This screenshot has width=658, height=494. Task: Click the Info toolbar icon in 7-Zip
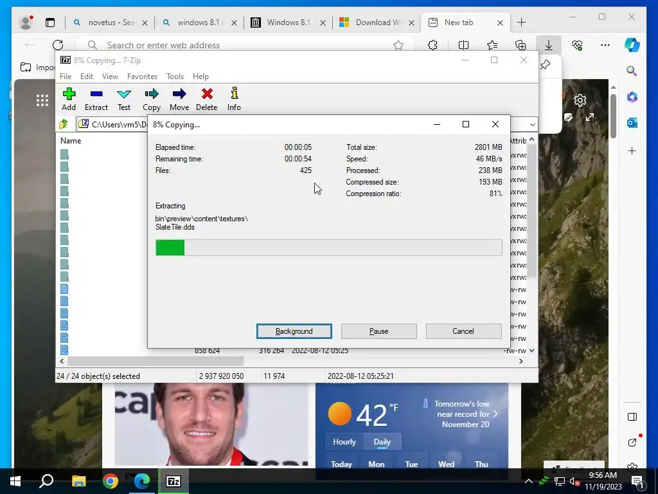(x=234, y=99)
